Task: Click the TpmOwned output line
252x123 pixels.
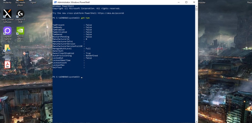Action: [x=72, y=34]
